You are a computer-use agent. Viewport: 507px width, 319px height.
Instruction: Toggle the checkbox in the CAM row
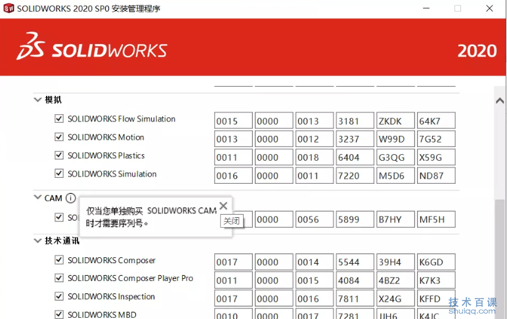click(59, 217)
